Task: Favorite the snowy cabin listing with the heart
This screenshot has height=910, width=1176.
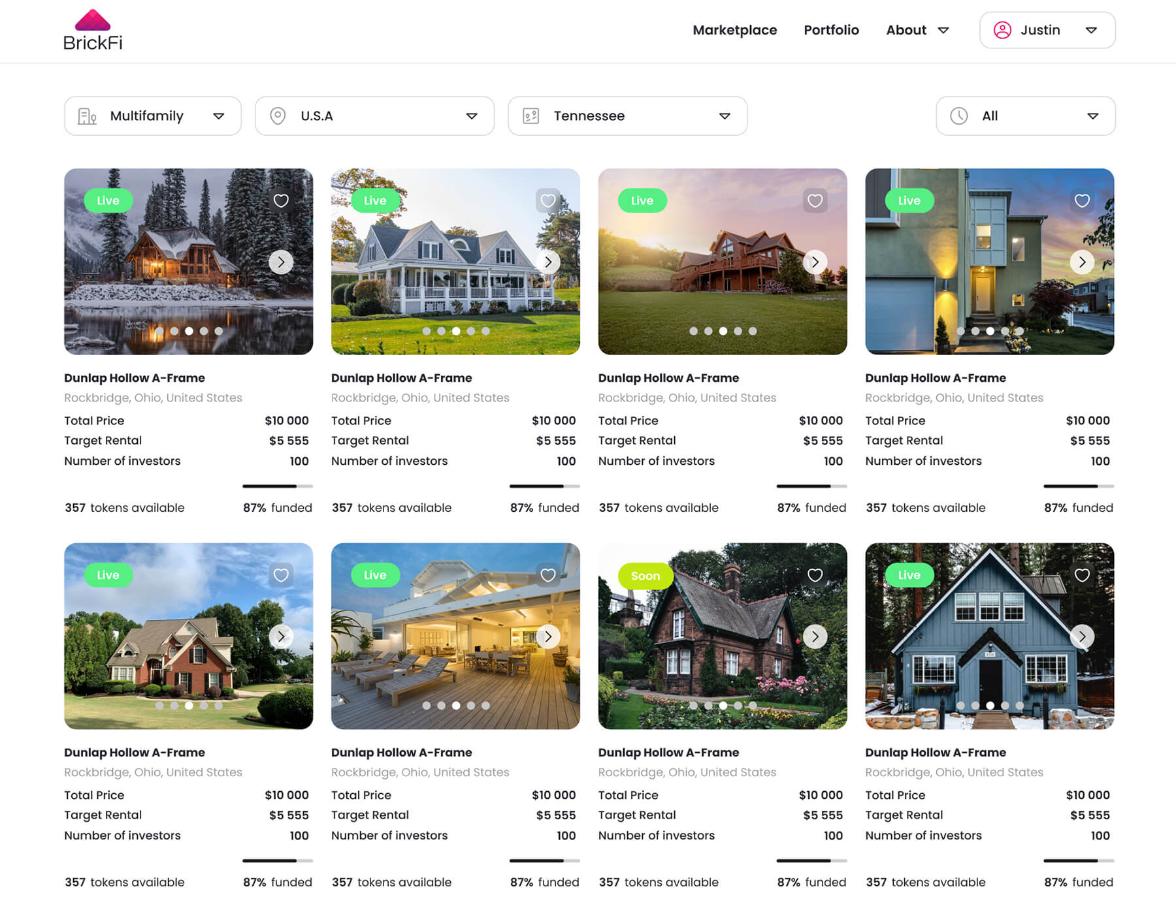Action: pyautogui.click(x=281, y=201)
